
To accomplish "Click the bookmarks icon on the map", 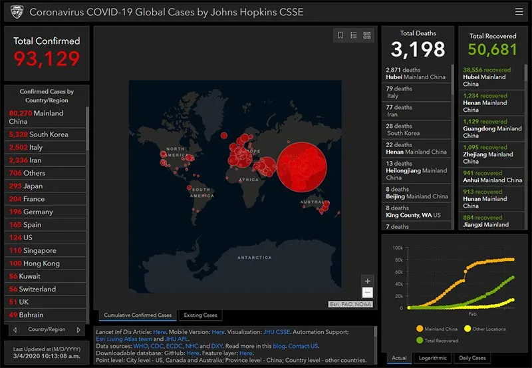I will [x=340, y=35].
